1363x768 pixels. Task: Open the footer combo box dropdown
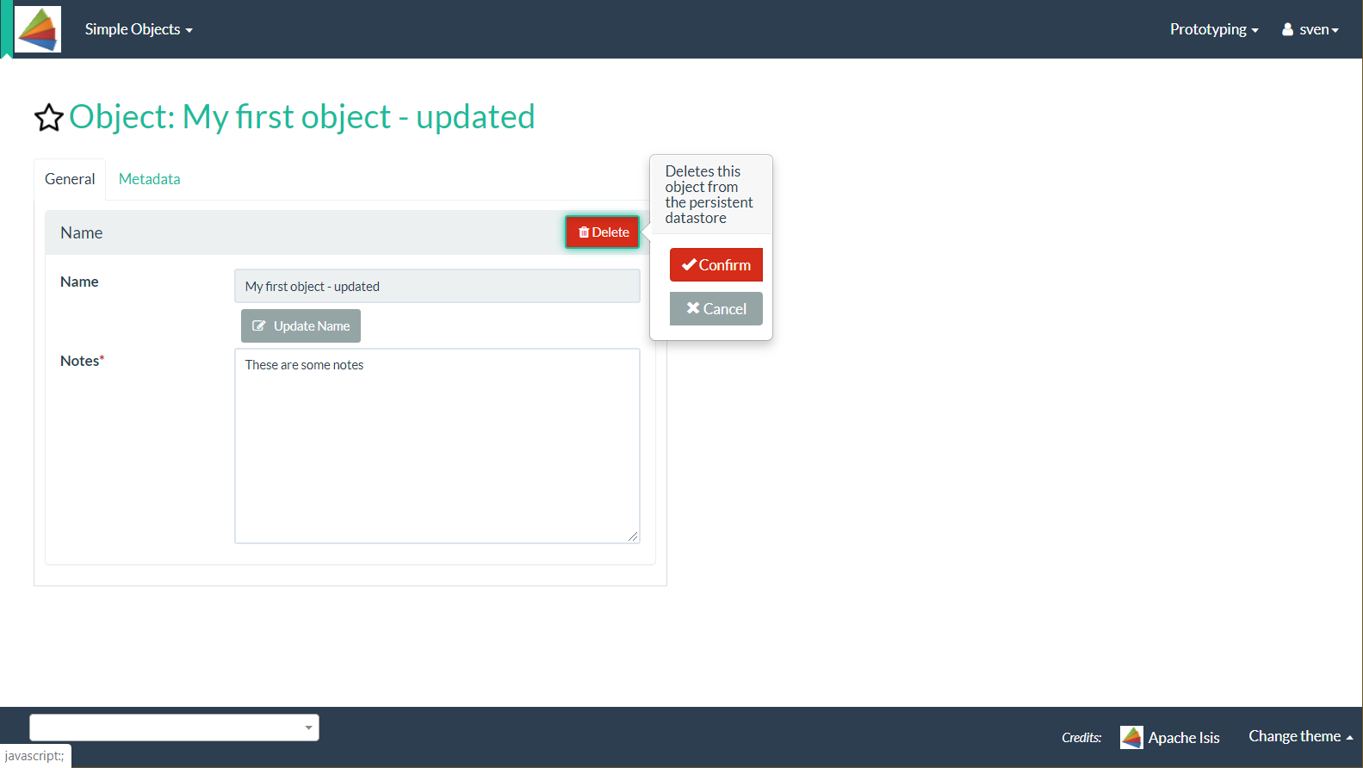[x=174, y=728]
